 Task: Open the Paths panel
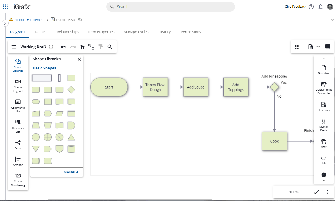18,145
